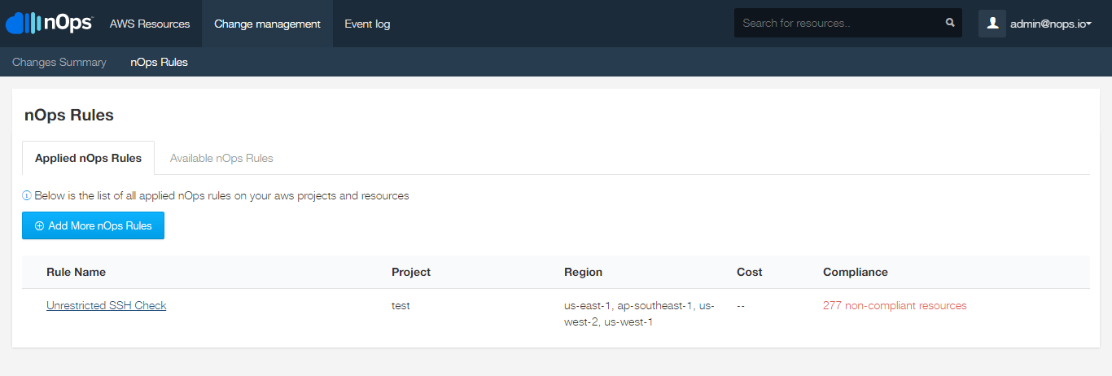Open AWS Resources menu
Screen dimensions: 1112x376
point(150,24)
